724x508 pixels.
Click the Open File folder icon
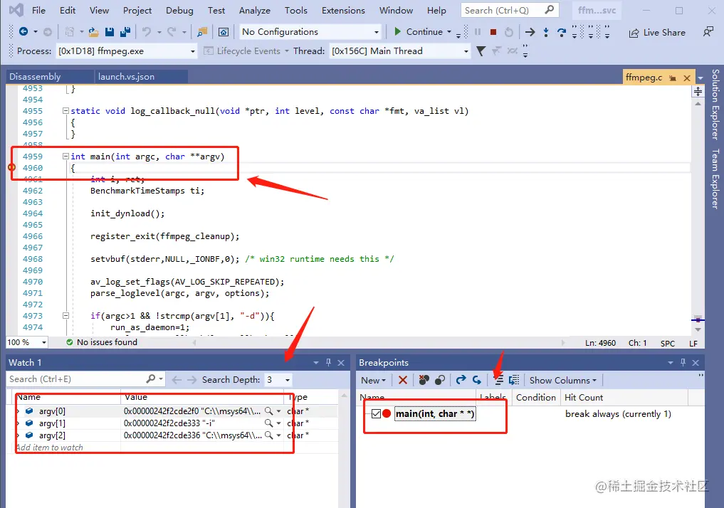(94, 32)
